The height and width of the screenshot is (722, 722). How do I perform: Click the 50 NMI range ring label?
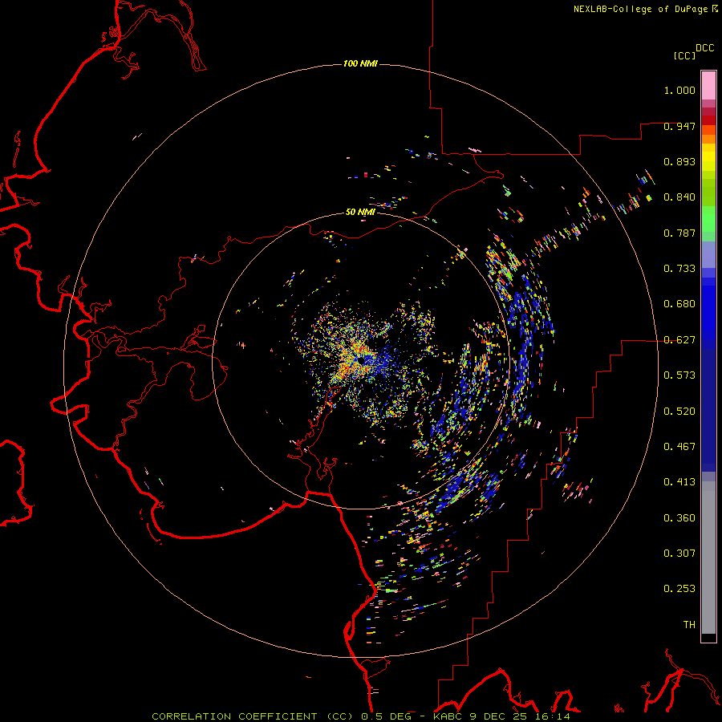360,212
